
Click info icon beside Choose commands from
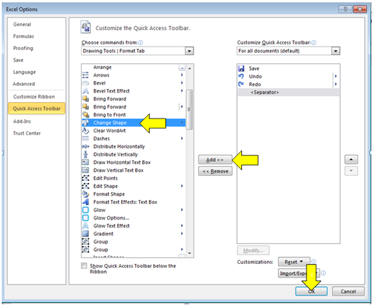pyautogui.click(x=140, y=43)
